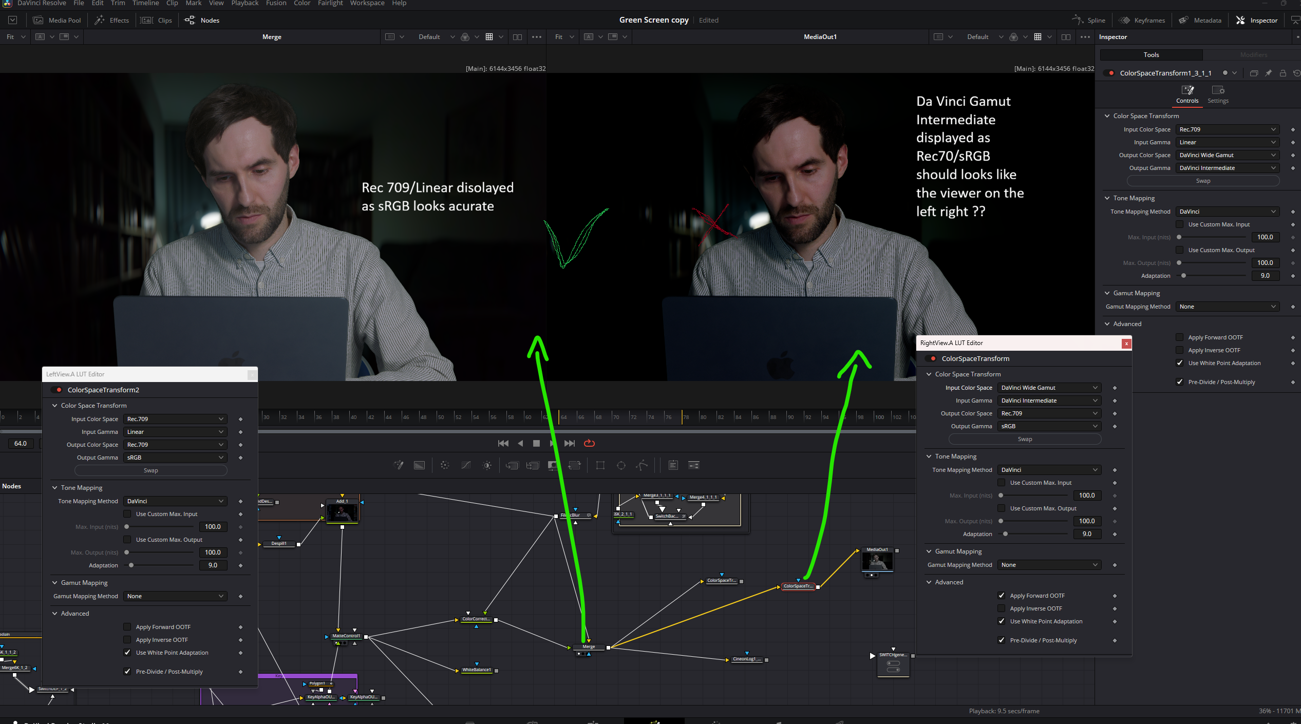Click Swap button in LeftView LUT Editor
The width and height of the screenshot is (1301, 724).
[150, 470]
